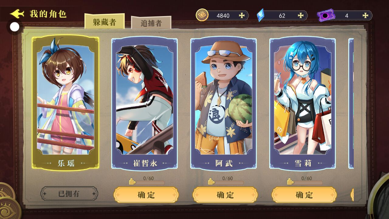Confirm purchase of 崔哲永 with 确定
The image size is (389, 219).
(146, 195)
